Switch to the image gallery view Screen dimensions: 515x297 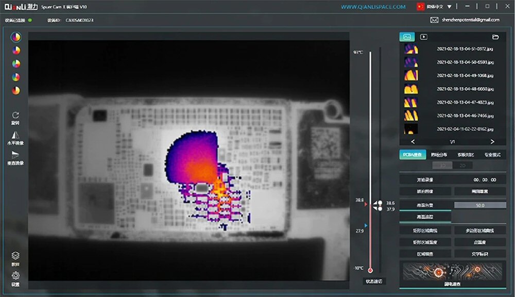(407, 37)
